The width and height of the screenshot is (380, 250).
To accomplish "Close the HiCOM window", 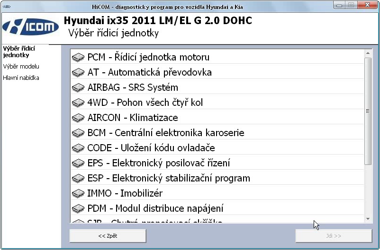I will (x=367, y=5).
